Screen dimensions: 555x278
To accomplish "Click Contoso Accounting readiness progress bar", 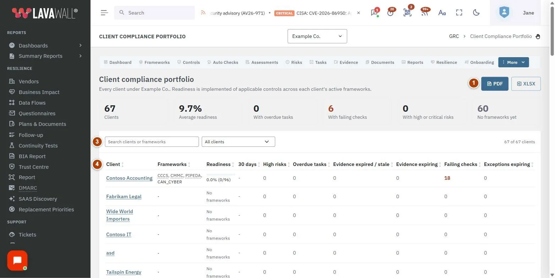I will 221,174.
